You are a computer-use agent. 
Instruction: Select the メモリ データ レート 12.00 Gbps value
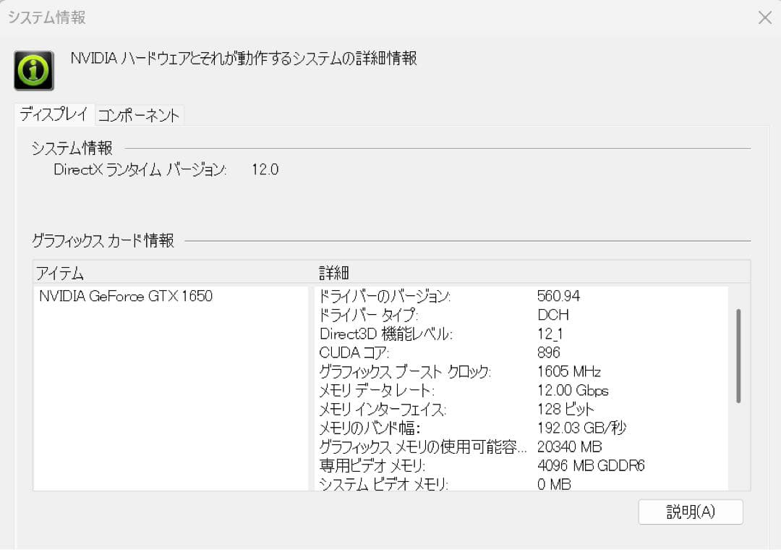pyautogui.click(x=573, y=390)
